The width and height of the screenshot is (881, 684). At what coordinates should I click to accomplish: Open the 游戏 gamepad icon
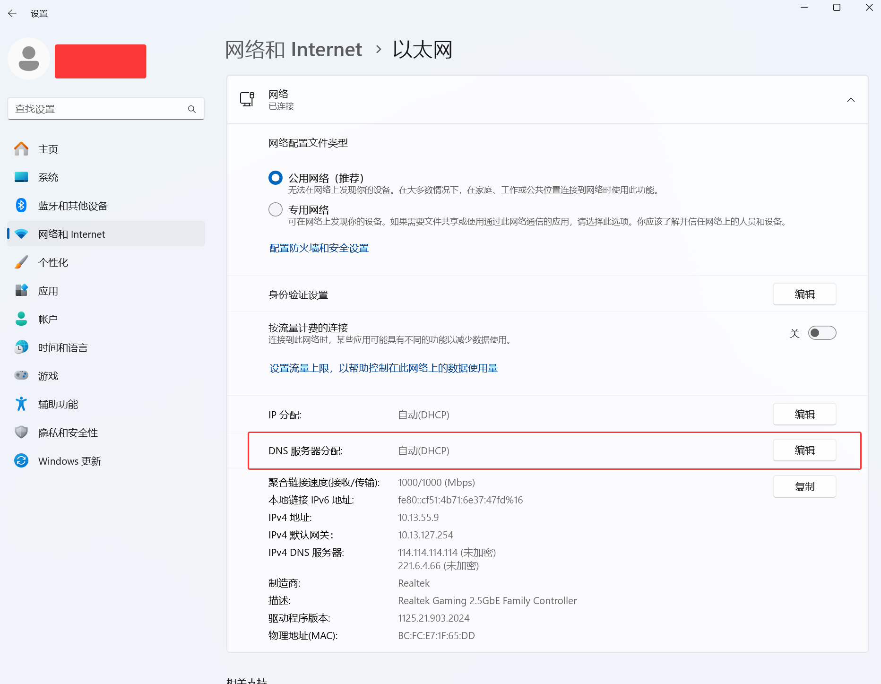tap(21, 376)
